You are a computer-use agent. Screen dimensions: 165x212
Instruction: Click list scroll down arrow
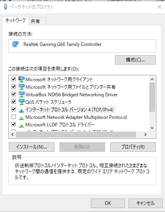click(152, 128)
